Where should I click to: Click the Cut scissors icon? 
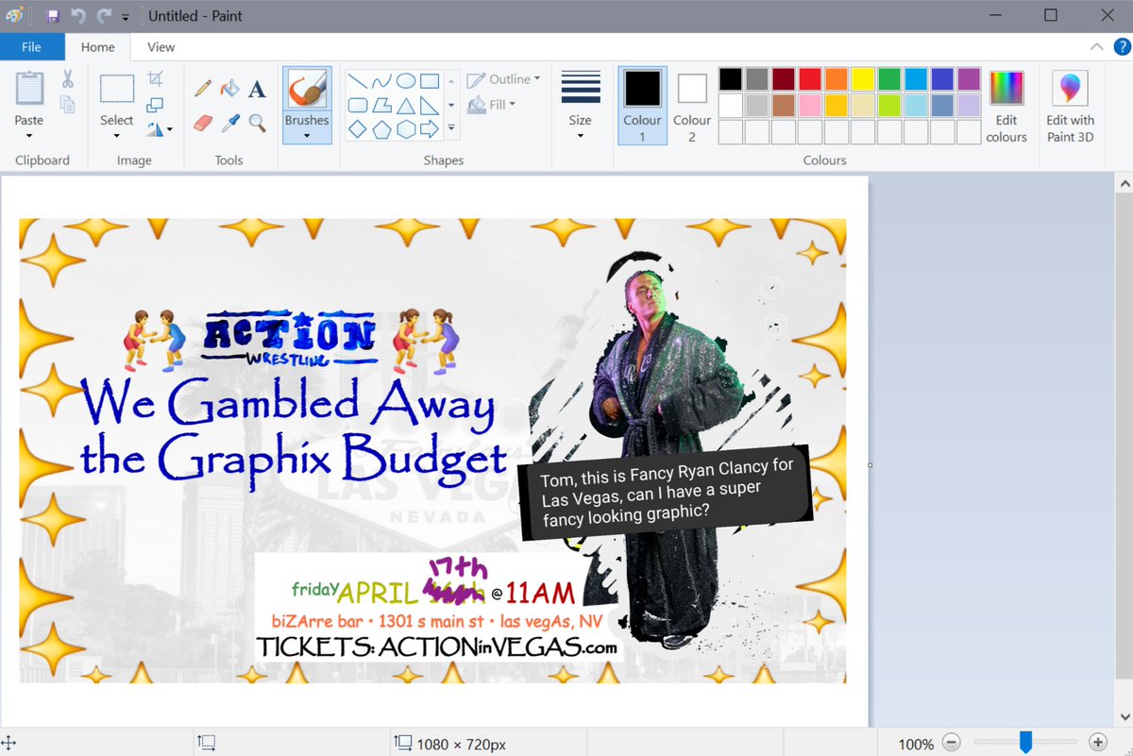click(67, 79)
